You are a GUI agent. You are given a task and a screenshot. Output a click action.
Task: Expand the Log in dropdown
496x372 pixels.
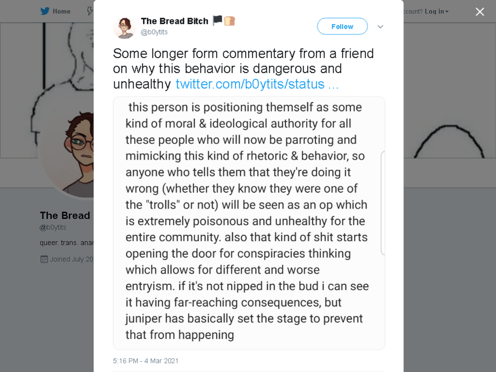(436, 12)
